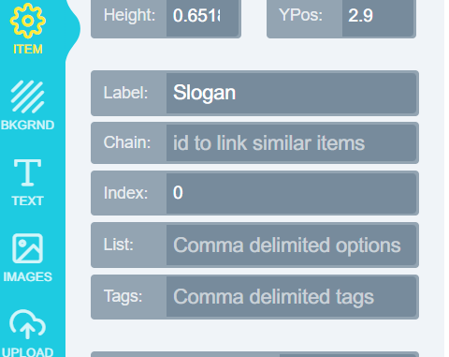Click the "Label:" field caption
This screenshot has height=357, width=449.
tap(125, 93)
